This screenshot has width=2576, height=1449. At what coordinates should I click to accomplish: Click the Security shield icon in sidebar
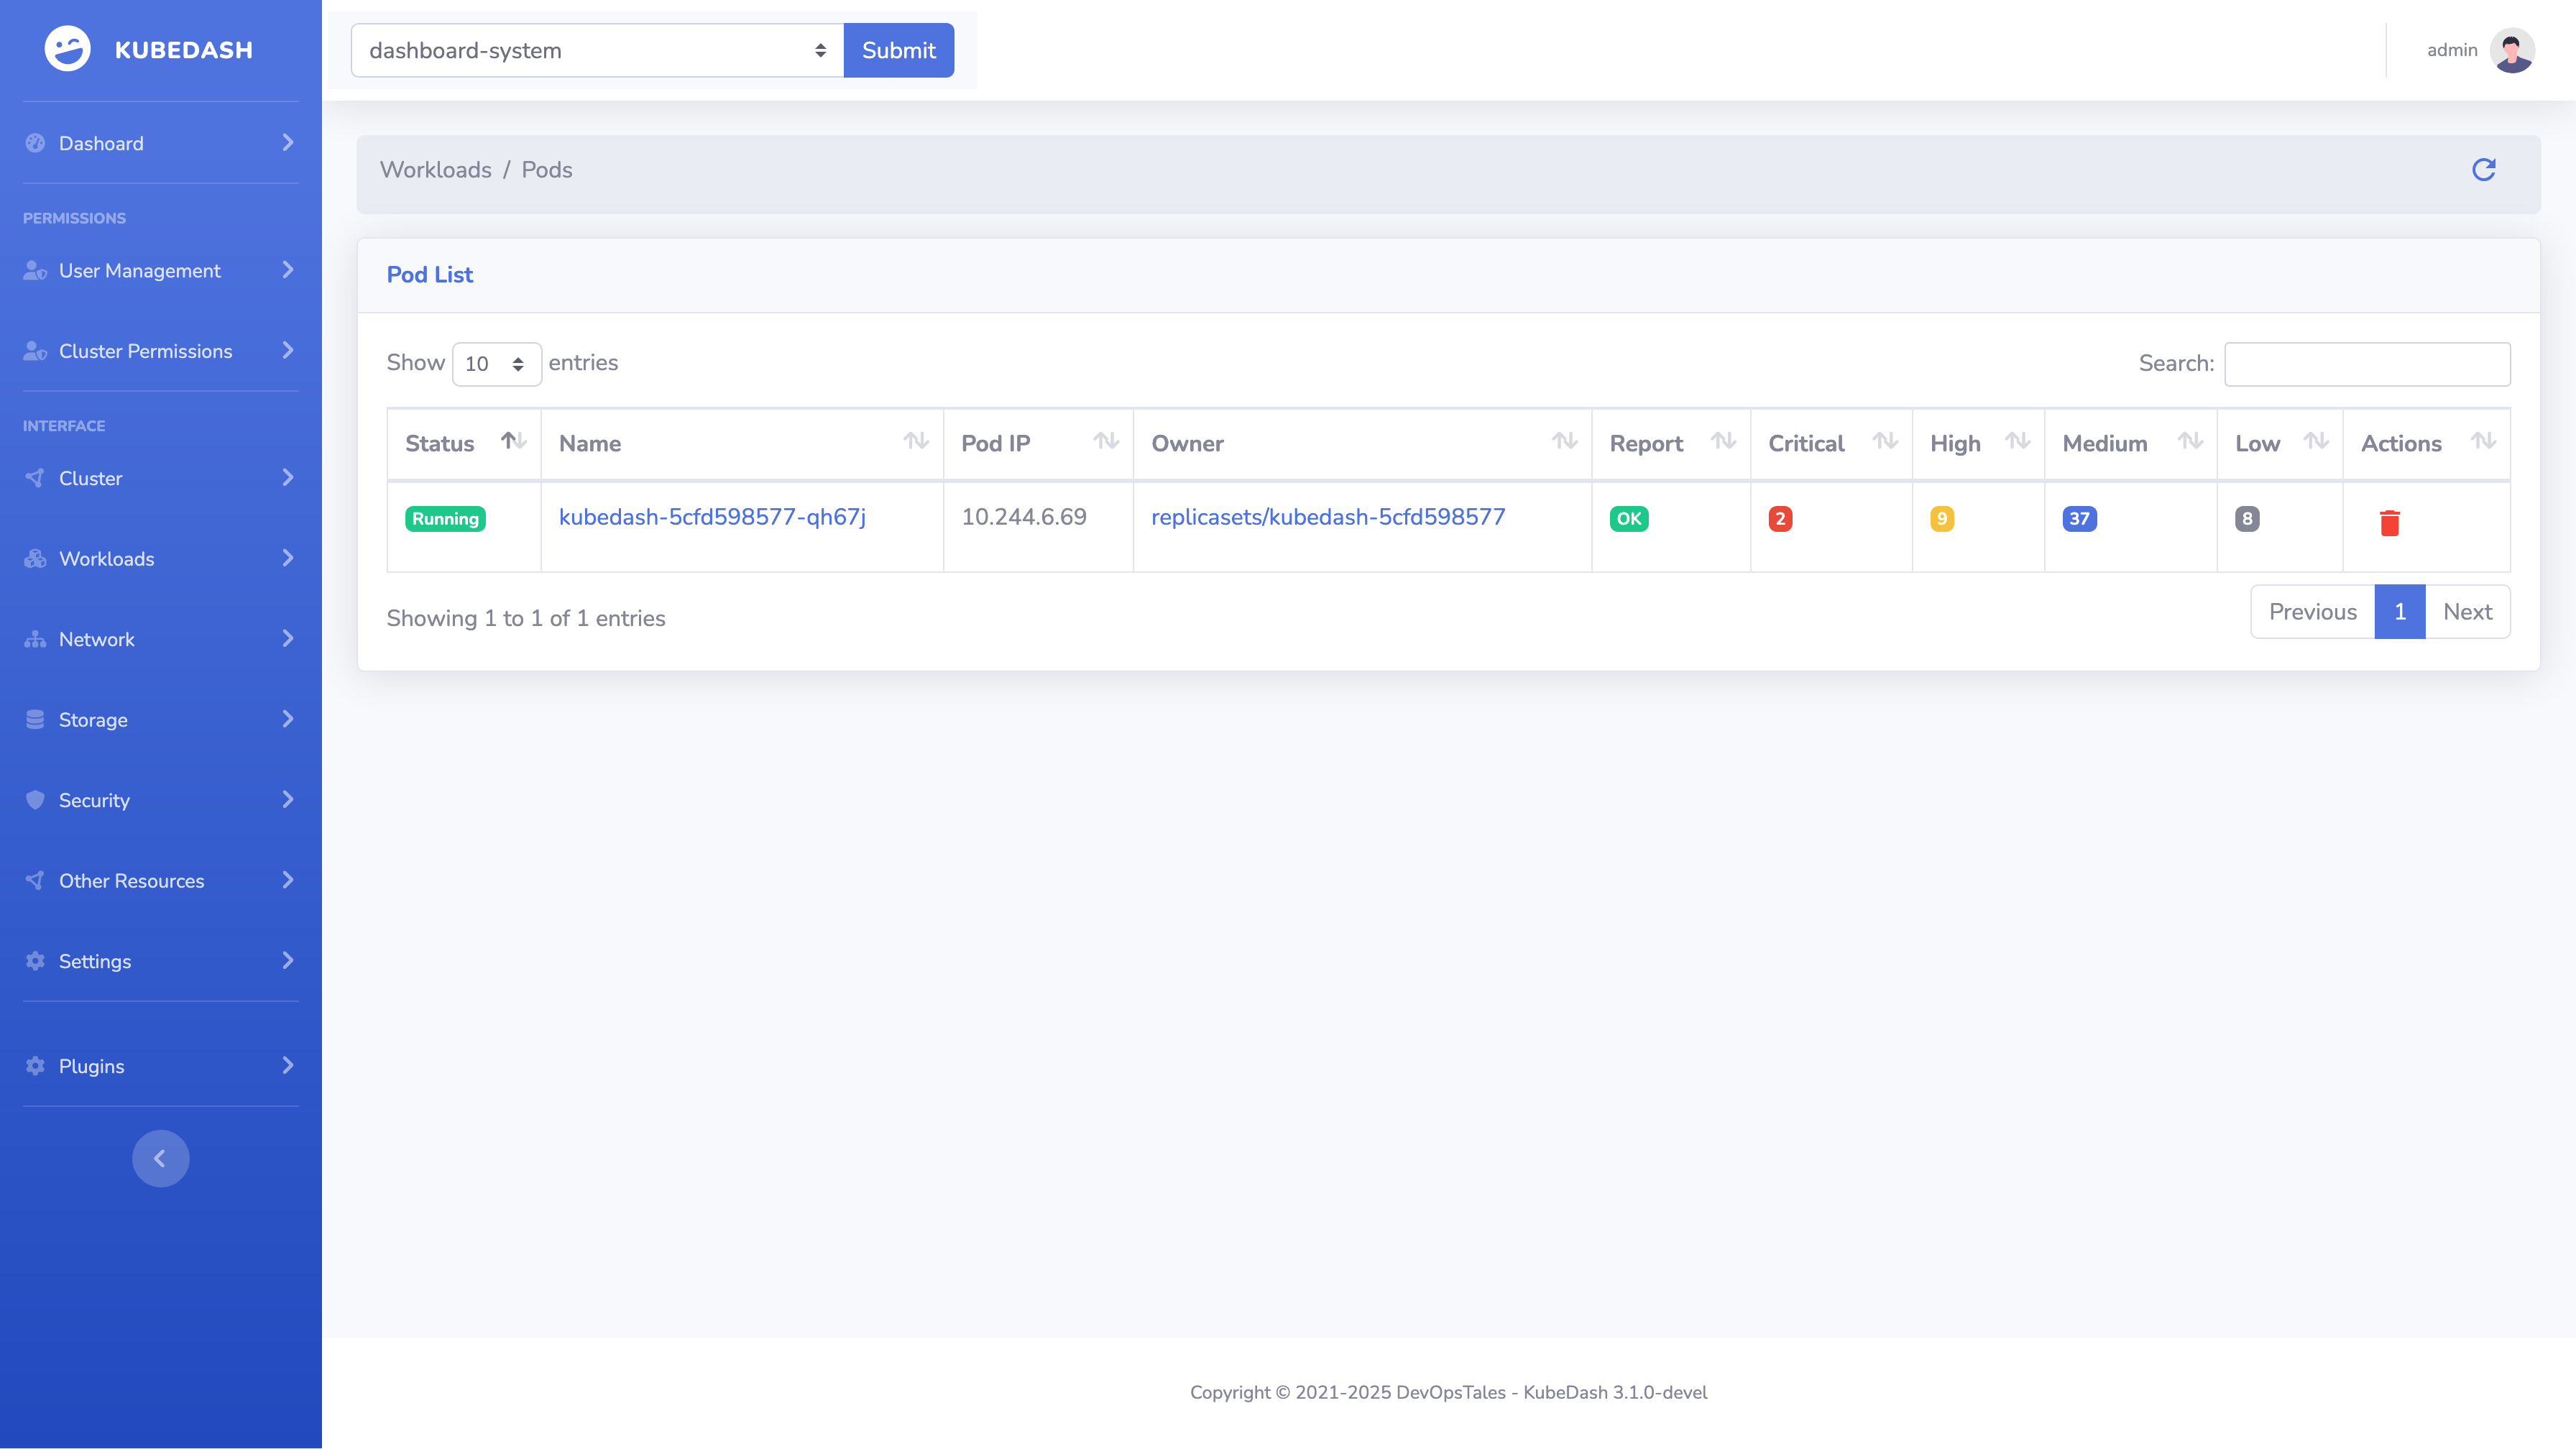pyautogui.click(x=35, y=800)
